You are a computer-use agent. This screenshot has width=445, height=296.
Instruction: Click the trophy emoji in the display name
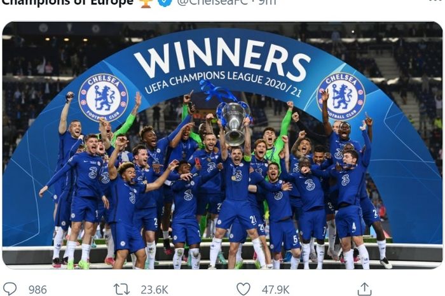tap(146, 3)
